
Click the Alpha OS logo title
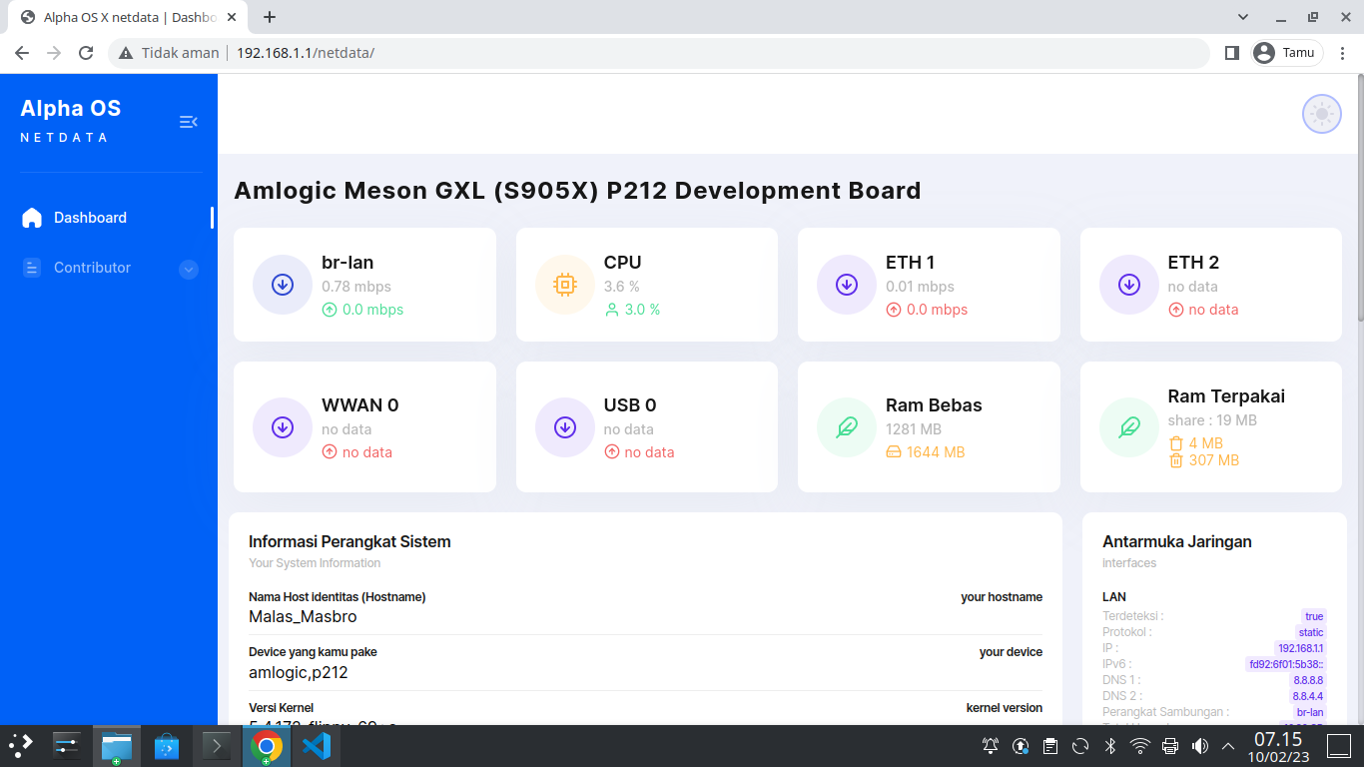71,109
